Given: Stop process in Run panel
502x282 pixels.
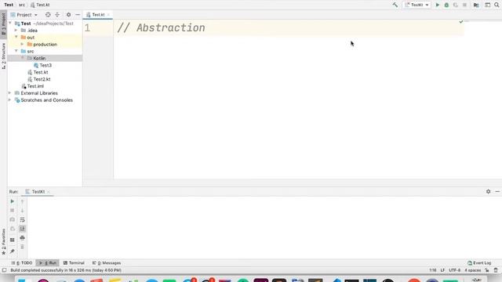Looking at the screenshot, I should [x=13, y=211].
